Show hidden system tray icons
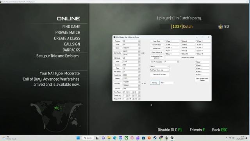This screenshot has width=250, height=141. point(227,138)
